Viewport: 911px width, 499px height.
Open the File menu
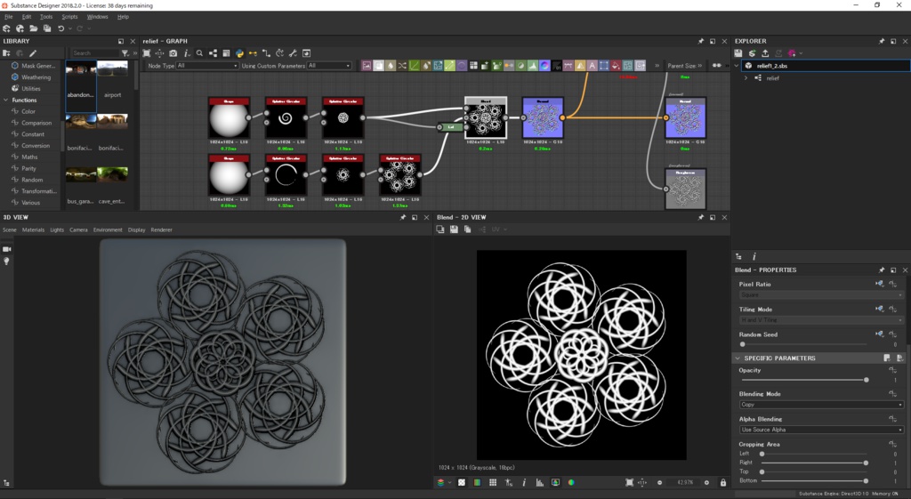tap(9, 17)
